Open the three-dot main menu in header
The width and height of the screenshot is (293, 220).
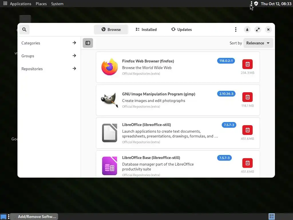pyautogui.click(x=236, y=30)
